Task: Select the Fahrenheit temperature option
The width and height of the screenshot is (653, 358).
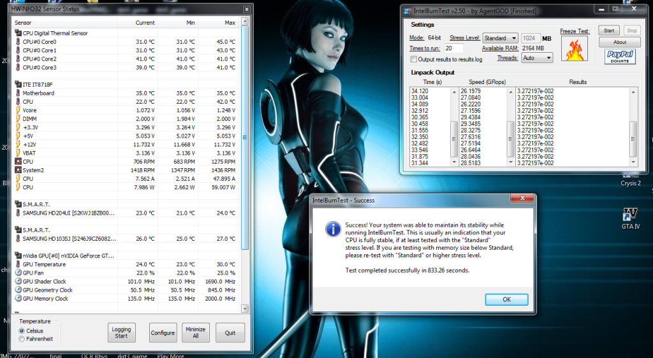Action: pos(22,339)
